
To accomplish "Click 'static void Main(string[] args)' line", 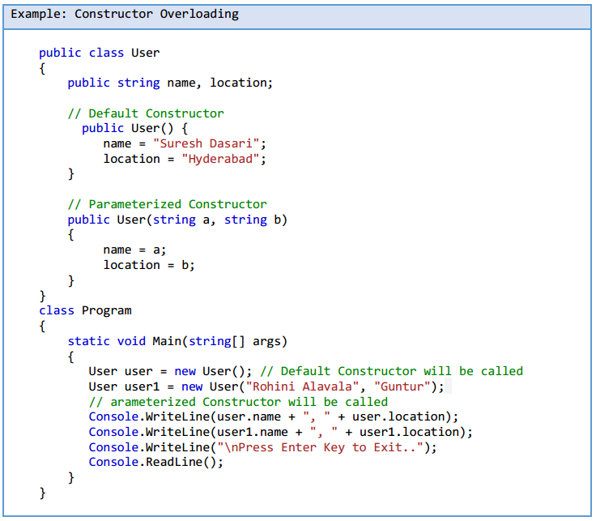I will click(x=177, y=341).
